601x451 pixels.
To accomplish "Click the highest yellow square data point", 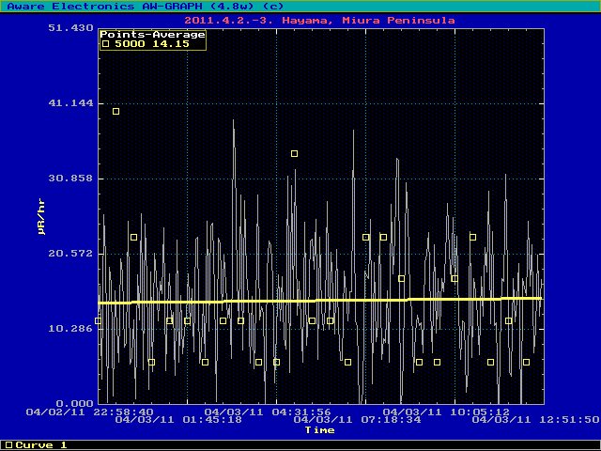I will tap(116, 111).
